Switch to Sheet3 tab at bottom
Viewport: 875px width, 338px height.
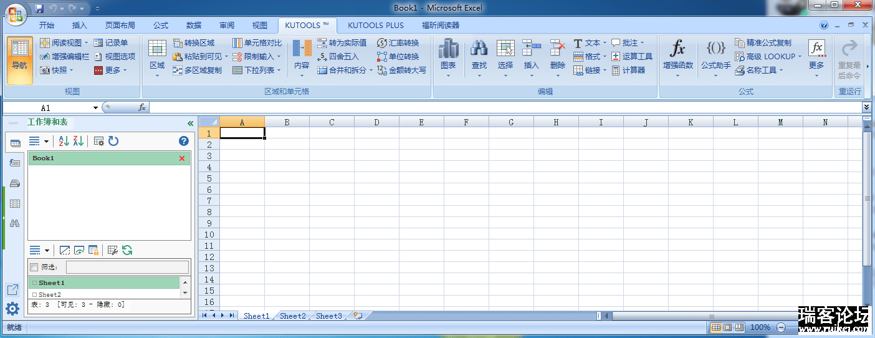point(329,316)
